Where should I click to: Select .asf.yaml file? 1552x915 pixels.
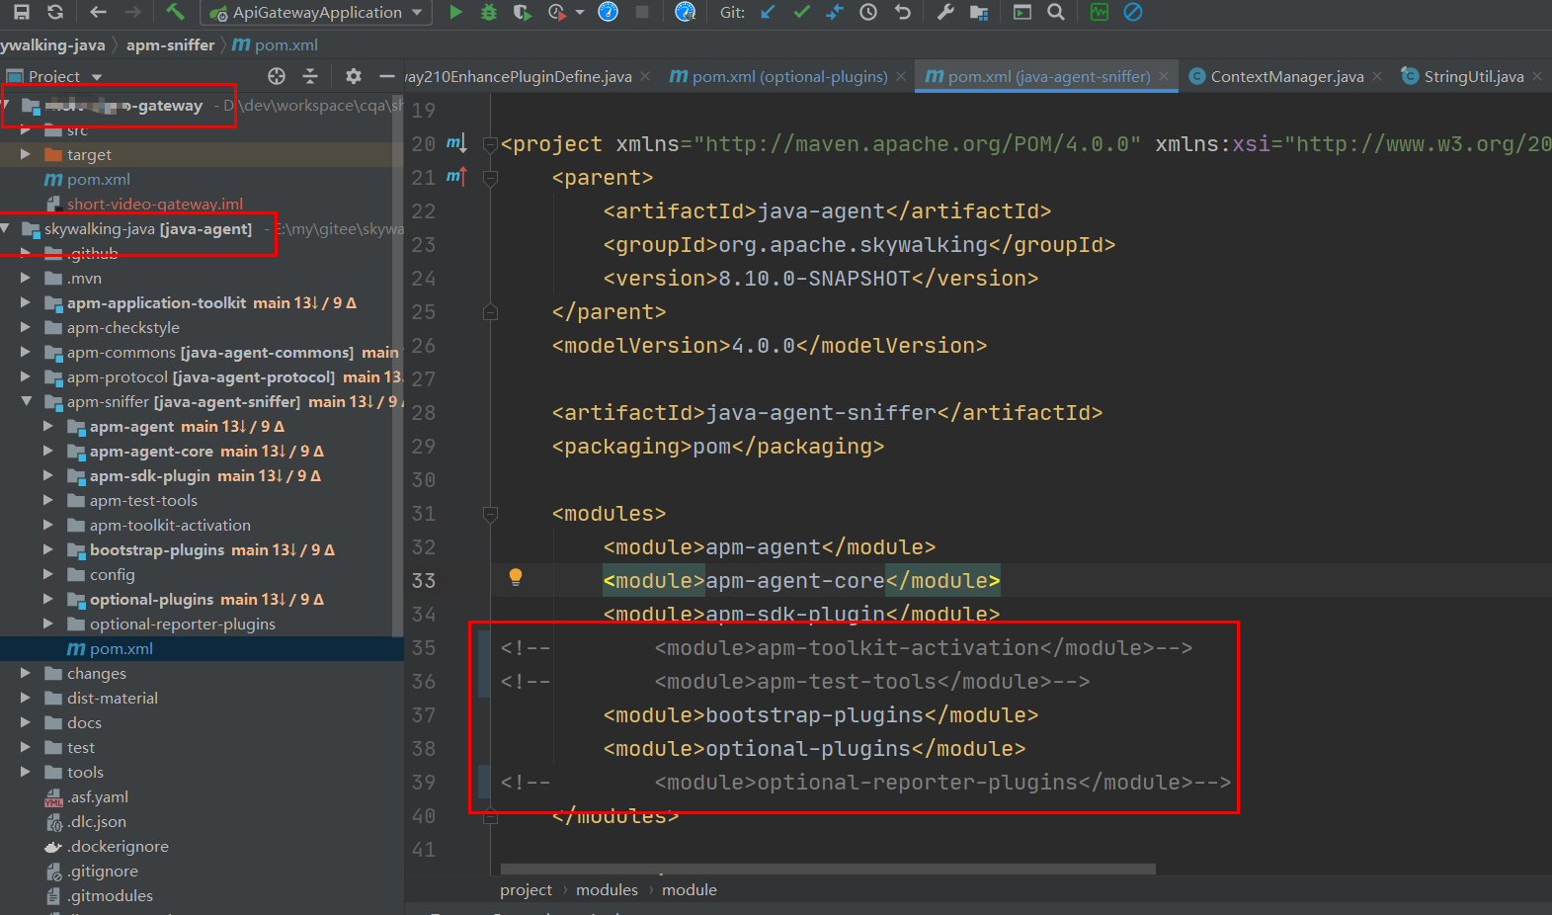coord(98,796)
